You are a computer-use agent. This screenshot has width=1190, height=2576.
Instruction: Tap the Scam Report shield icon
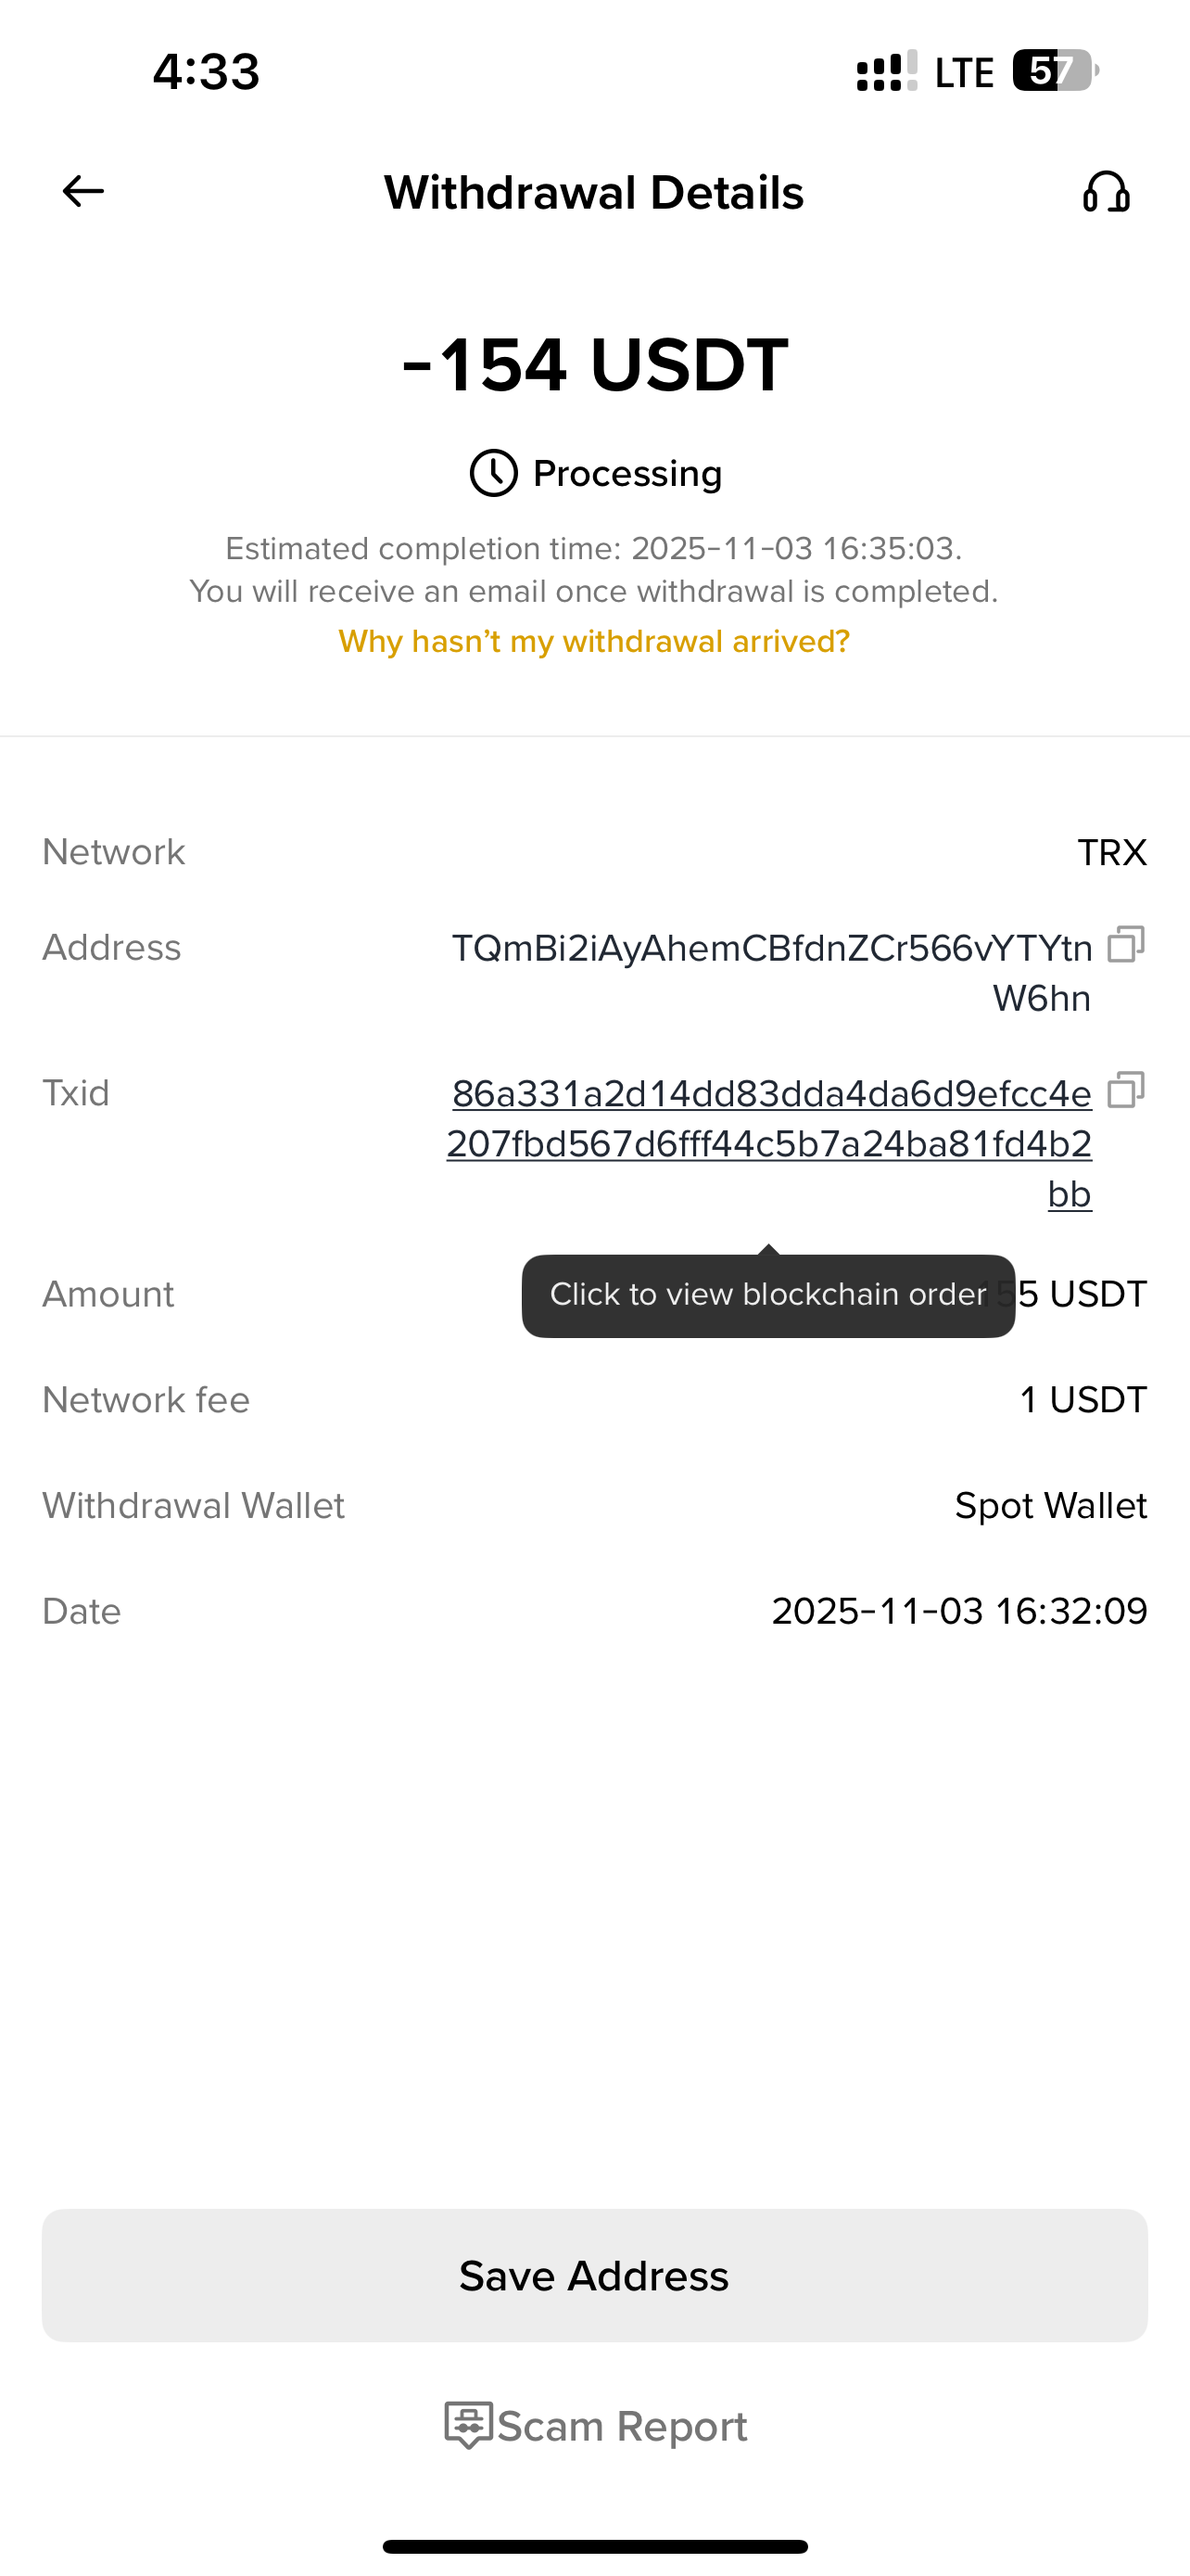pyautogui.click(x=468, y=2424)
